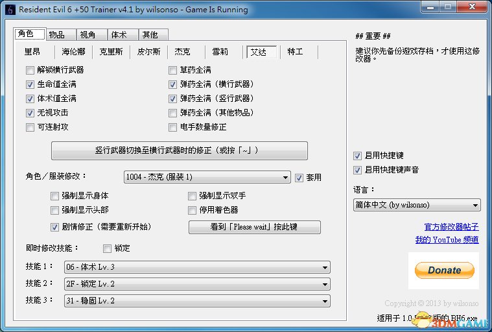The width and height of the screenshot is (492, 332).
Task: Enable 草药全满 checkbox
Action: tap(172, 70)
